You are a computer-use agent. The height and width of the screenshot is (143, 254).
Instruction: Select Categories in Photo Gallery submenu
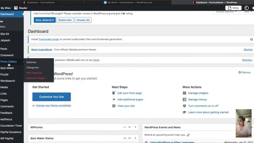click(x=33, y=68)
